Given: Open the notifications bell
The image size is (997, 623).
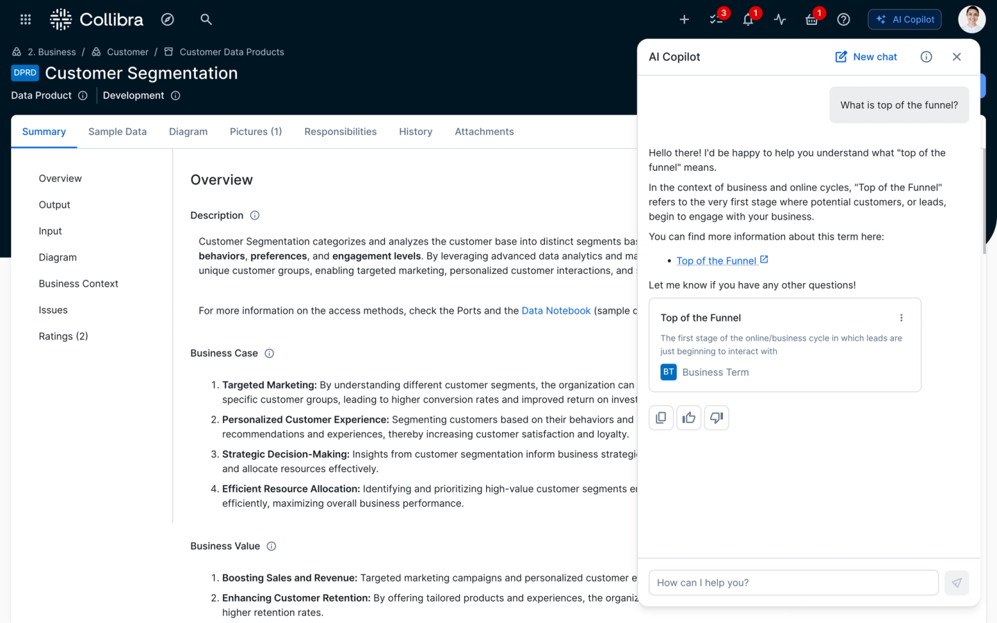Looking at the screenshot, I should click(748, 19).
